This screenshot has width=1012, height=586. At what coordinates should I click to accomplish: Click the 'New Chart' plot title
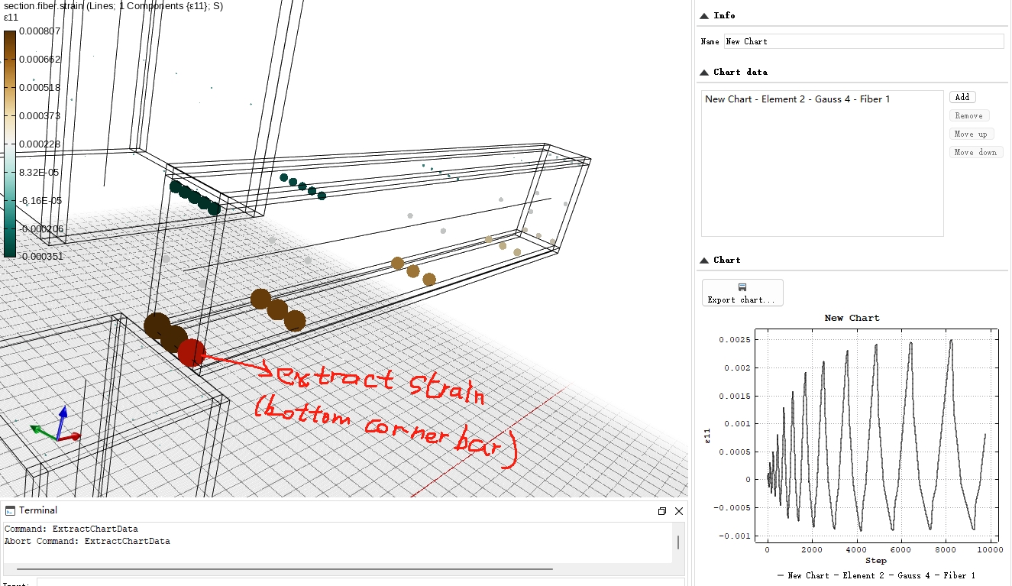click(852, 318)
